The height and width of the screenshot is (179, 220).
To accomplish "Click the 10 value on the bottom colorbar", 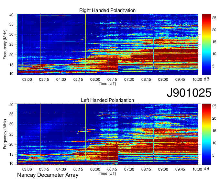I will pos(214,143).
